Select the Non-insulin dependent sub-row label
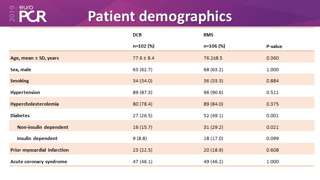320x180 pixels. tap(43, 127)
